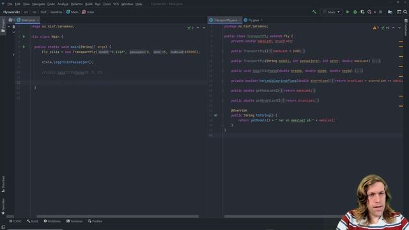
Task: Open the Terminal tool window
Action: point(74,221)
